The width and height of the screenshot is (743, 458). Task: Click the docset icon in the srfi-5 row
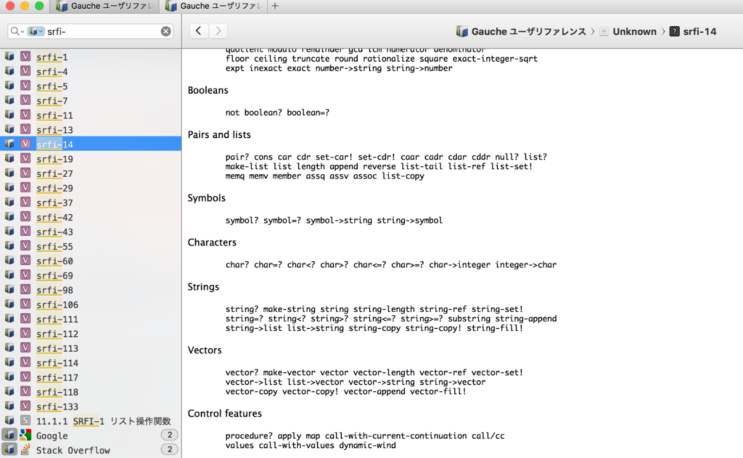[x=9, y=86]
